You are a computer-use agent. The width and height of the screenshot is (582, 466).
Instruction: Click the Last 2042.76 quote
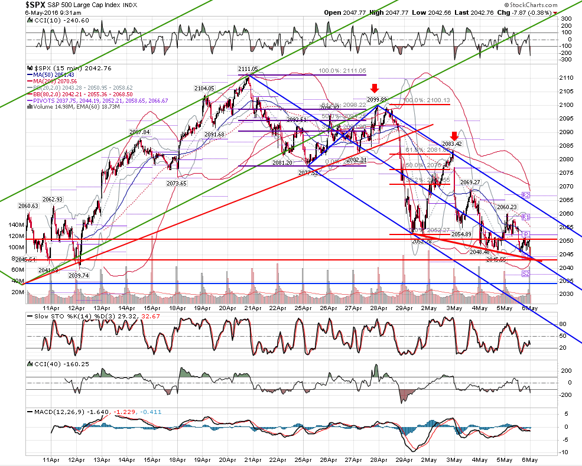(x=474, y=12)
